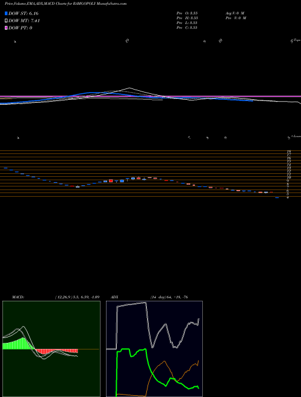Click the magenta DOW PT legend swatch
Image resolution: width=301 pixels, height=397 pixels.
tap(6, 28)
